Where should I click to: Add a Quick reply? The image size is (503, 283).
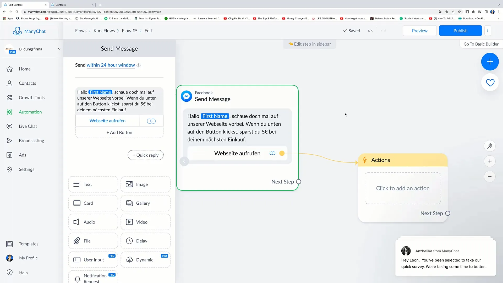tap(145, 155)
